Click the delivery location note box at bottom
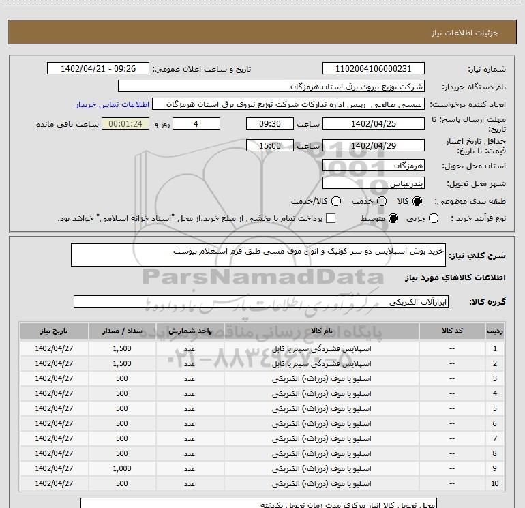 pyautogui.click(x=258, y=503)
